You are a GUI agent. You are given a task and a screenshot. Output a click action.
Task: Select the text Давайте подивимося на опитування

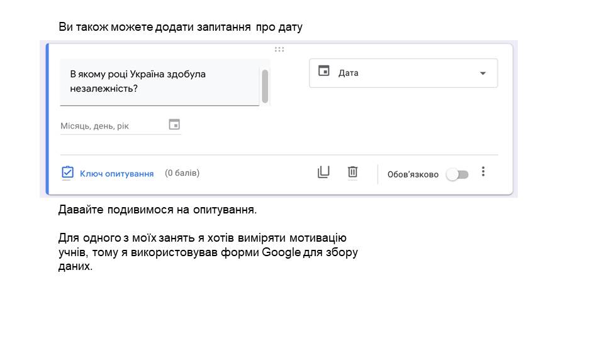point(157,210)
